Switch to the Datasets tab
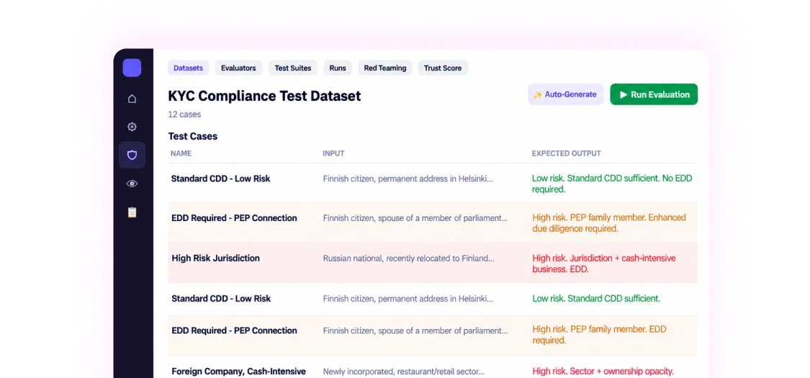The image size is (810, 378). click(188, 68)
